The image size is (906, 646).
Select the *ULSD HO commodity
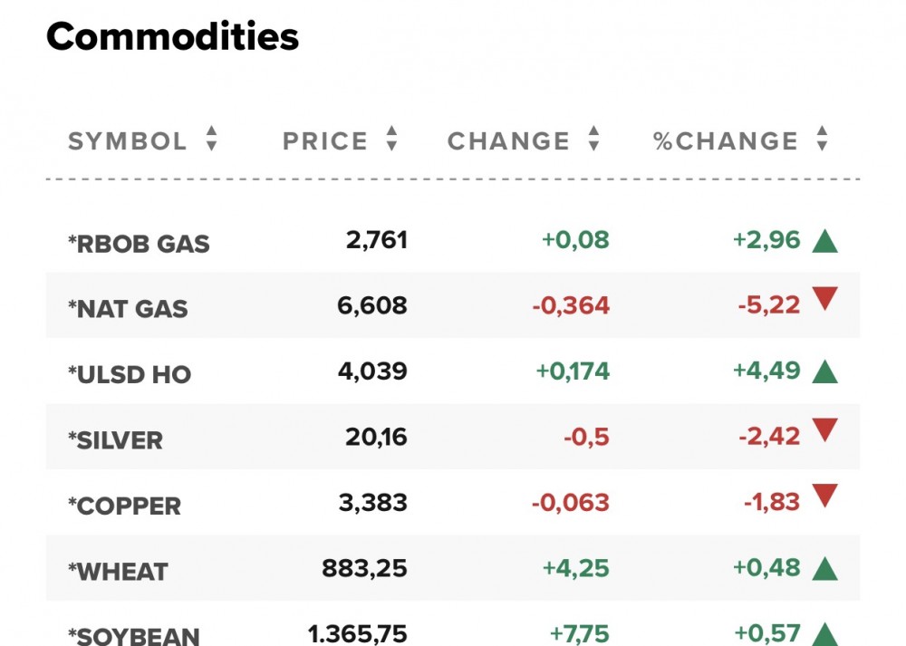pyautogui.click(x=130, y=374)
